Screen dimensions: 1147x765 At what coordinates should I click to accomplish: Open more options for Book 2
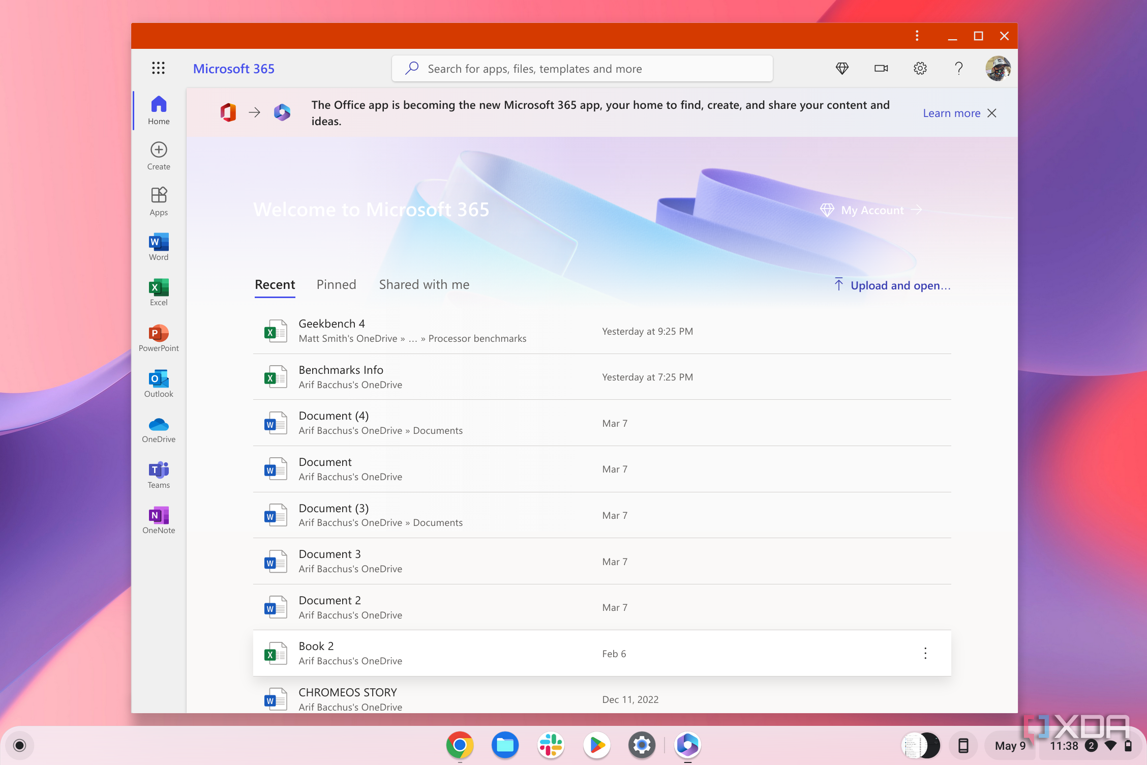(x=925, y=653)
